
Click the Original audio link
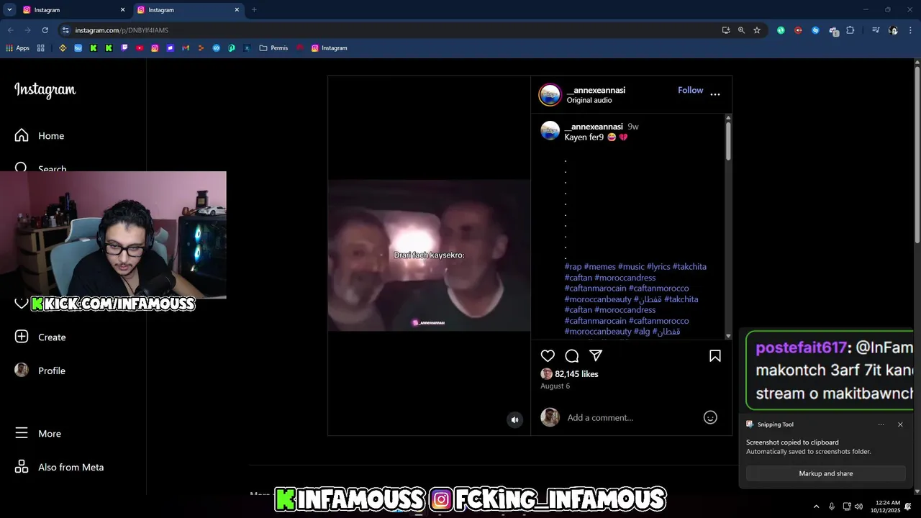pos(589,100)
